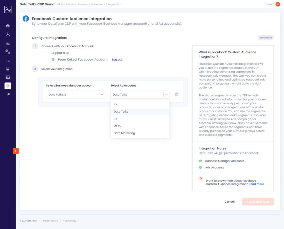The width and height of the screenshot is (284, 229).
Task: Select the shield admin icon in sidebar
Action: click(8, 86)
